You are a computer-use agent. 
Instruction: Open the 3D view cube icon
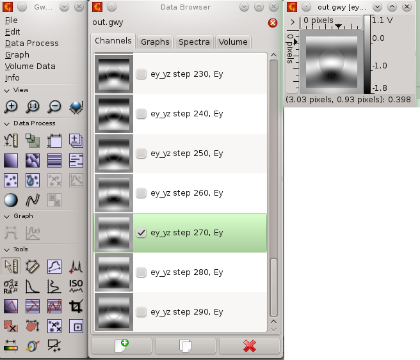(76, 106)
